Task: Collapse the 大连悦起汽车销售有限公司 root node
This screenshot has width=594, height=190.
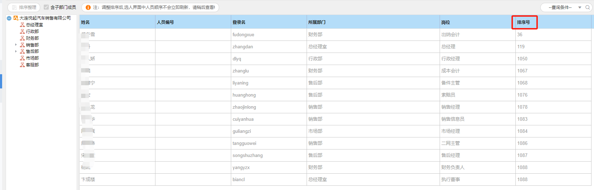Action: (9, 18)
